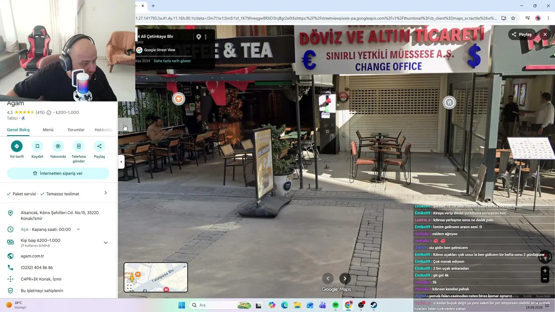Open the Chrome three-dot menu
The height and width of the screenshot is (312, 555).
pyautogui.click(x=549, y=18)
